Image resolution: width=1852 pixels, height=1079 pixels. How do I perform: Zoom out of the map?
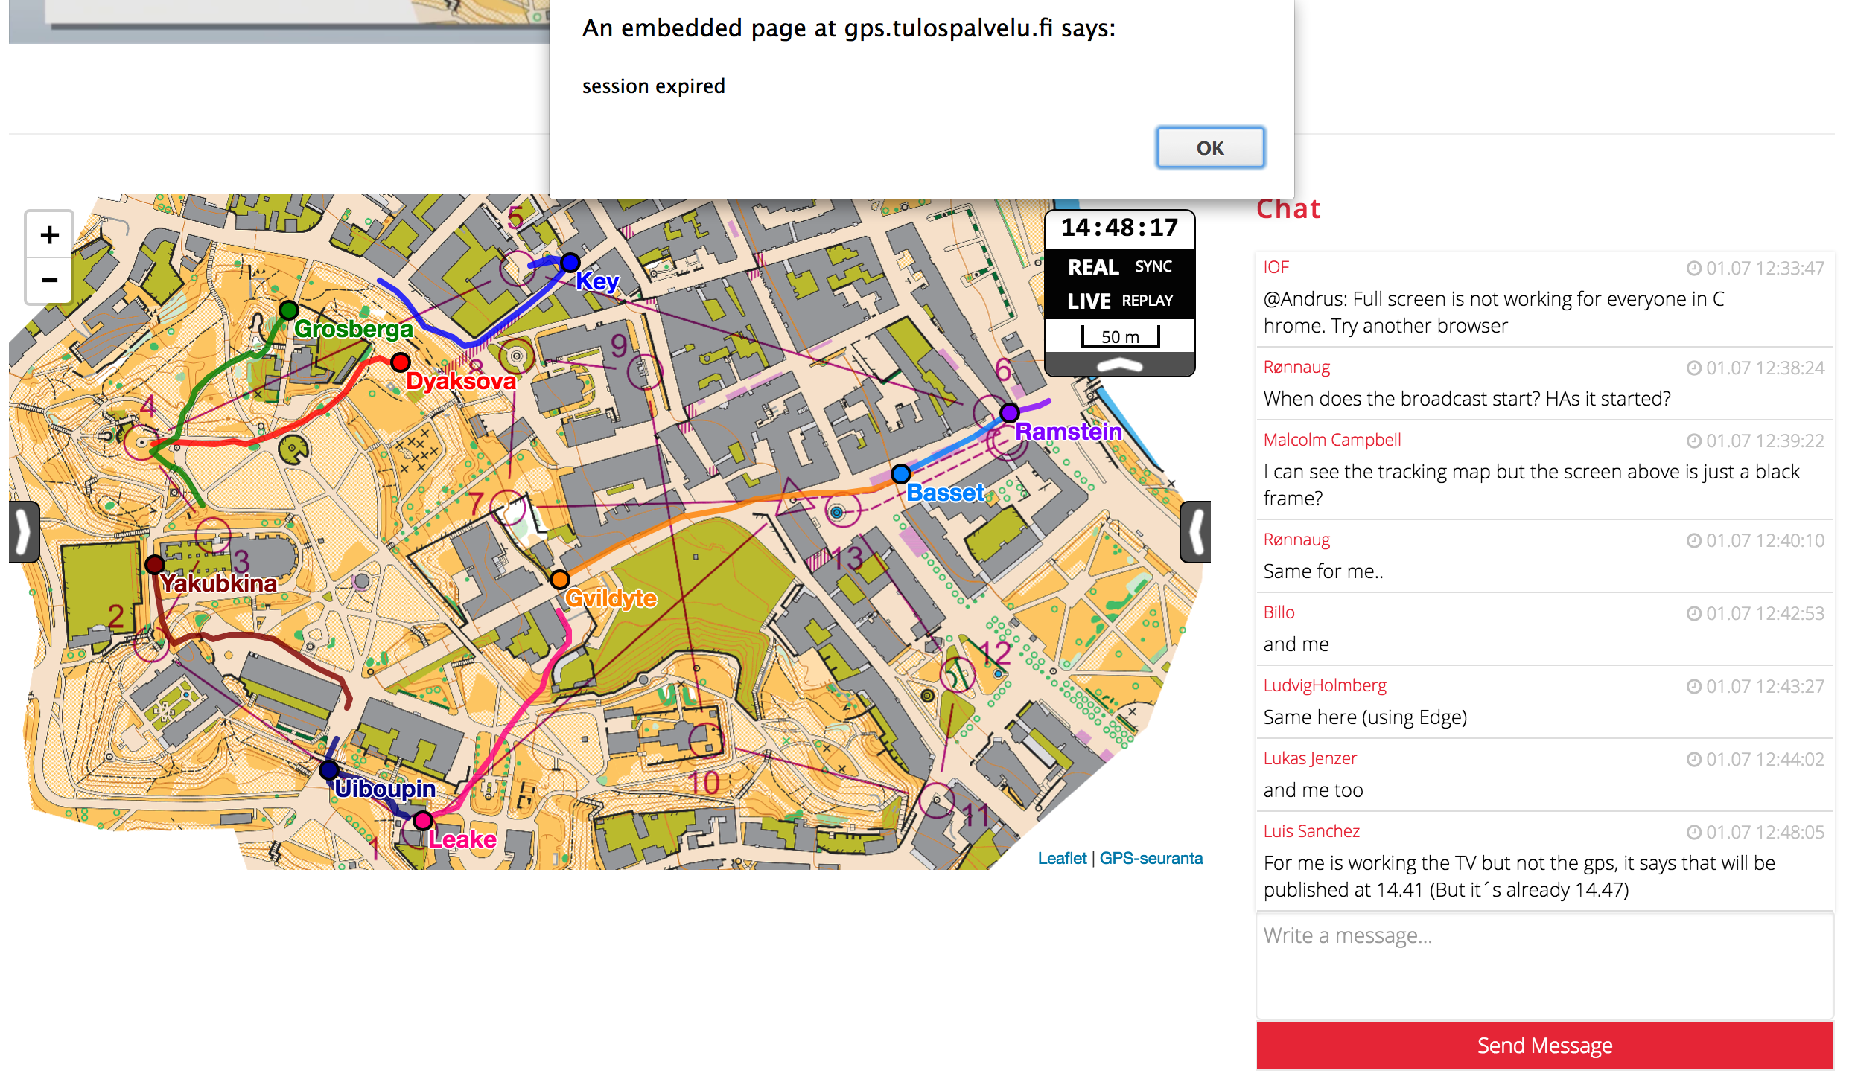tap(49, 281)
